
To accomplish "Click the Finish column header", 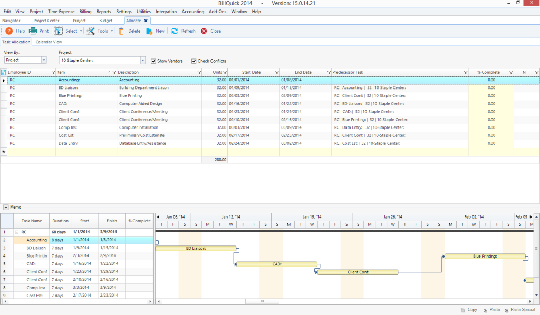I will 112,221.
